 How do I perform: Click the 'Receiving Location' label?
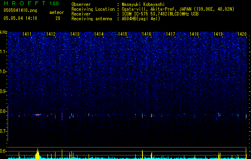(x=93, y=9)
